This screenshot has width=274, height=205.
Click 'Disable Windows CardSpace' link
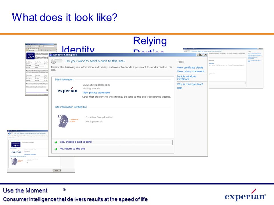(187, 78)
